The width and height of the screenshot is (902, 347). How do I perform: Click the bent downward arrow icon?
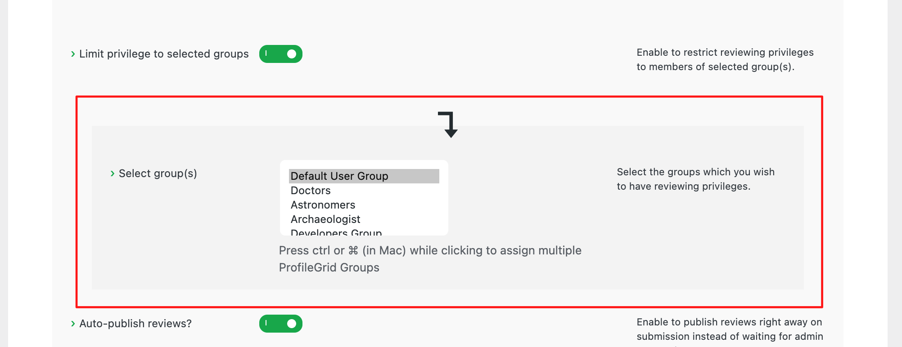[448, 125]
